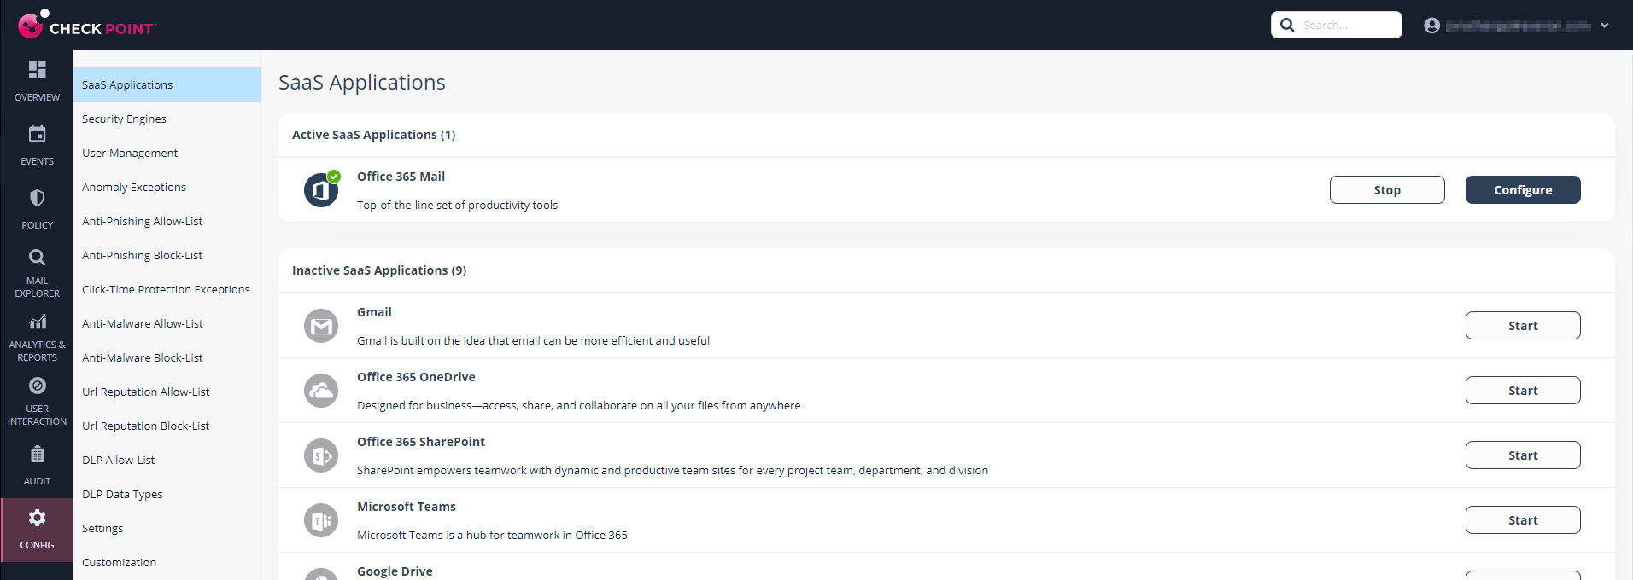Open Customization menu item
Screen dimensions: 1633x580
pos(167,562)
